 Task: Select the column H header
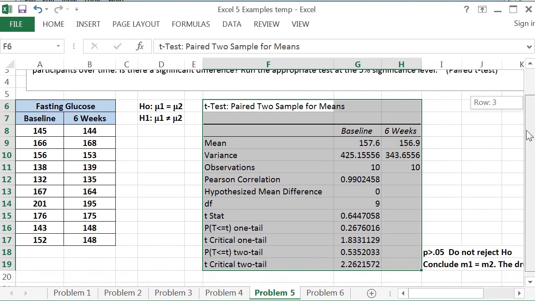[x=401, y=64]
